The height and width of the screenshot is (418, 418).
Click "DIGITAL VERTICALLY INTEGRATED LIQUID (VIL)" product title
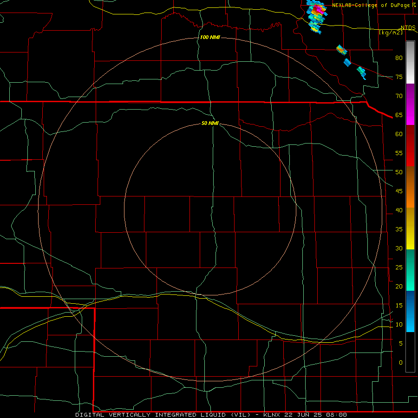(x=163, y=415)
